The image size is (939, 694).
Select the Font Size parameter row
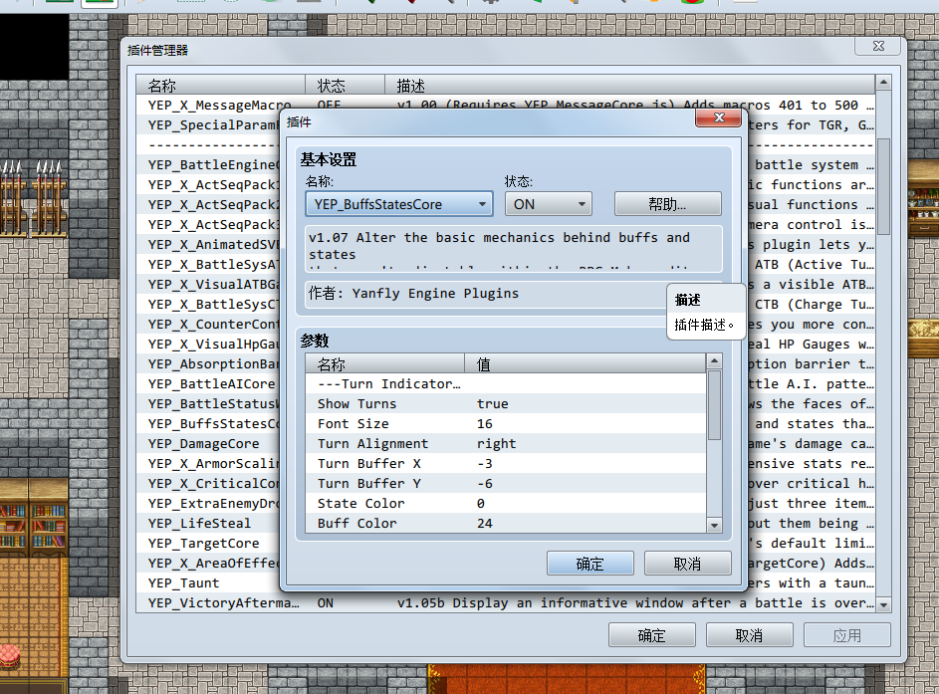(x=506, y=424)
